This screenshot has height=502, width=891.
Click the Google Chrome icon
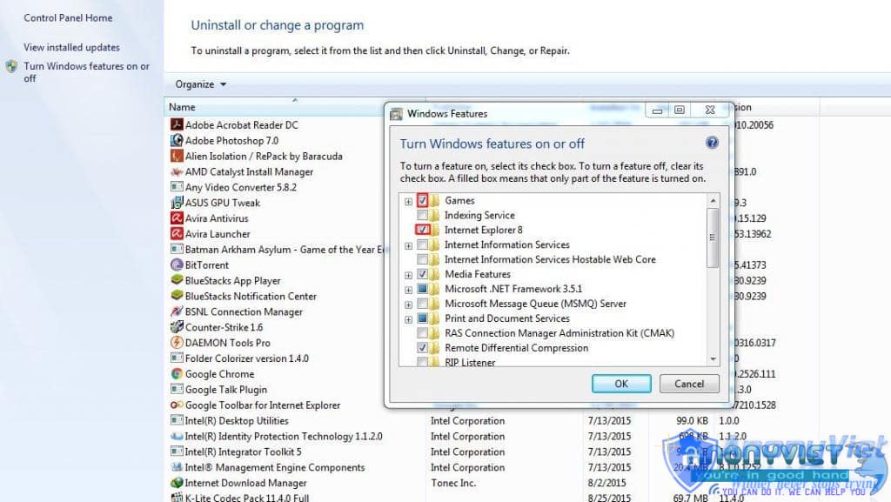[177, 373]
